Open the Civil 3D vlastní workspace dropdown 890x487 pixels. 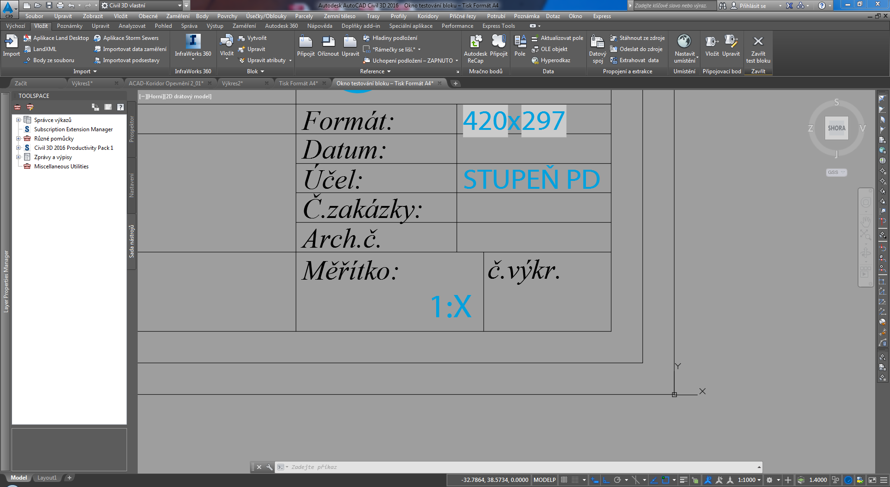pos(141,6)
